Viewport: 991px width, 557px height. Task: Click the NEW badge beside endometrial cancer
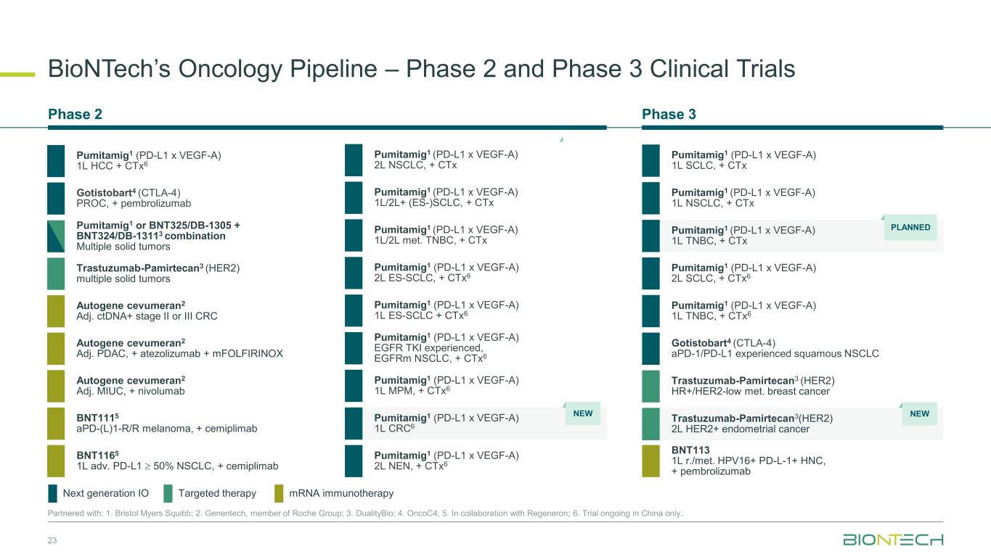[919, 413]
